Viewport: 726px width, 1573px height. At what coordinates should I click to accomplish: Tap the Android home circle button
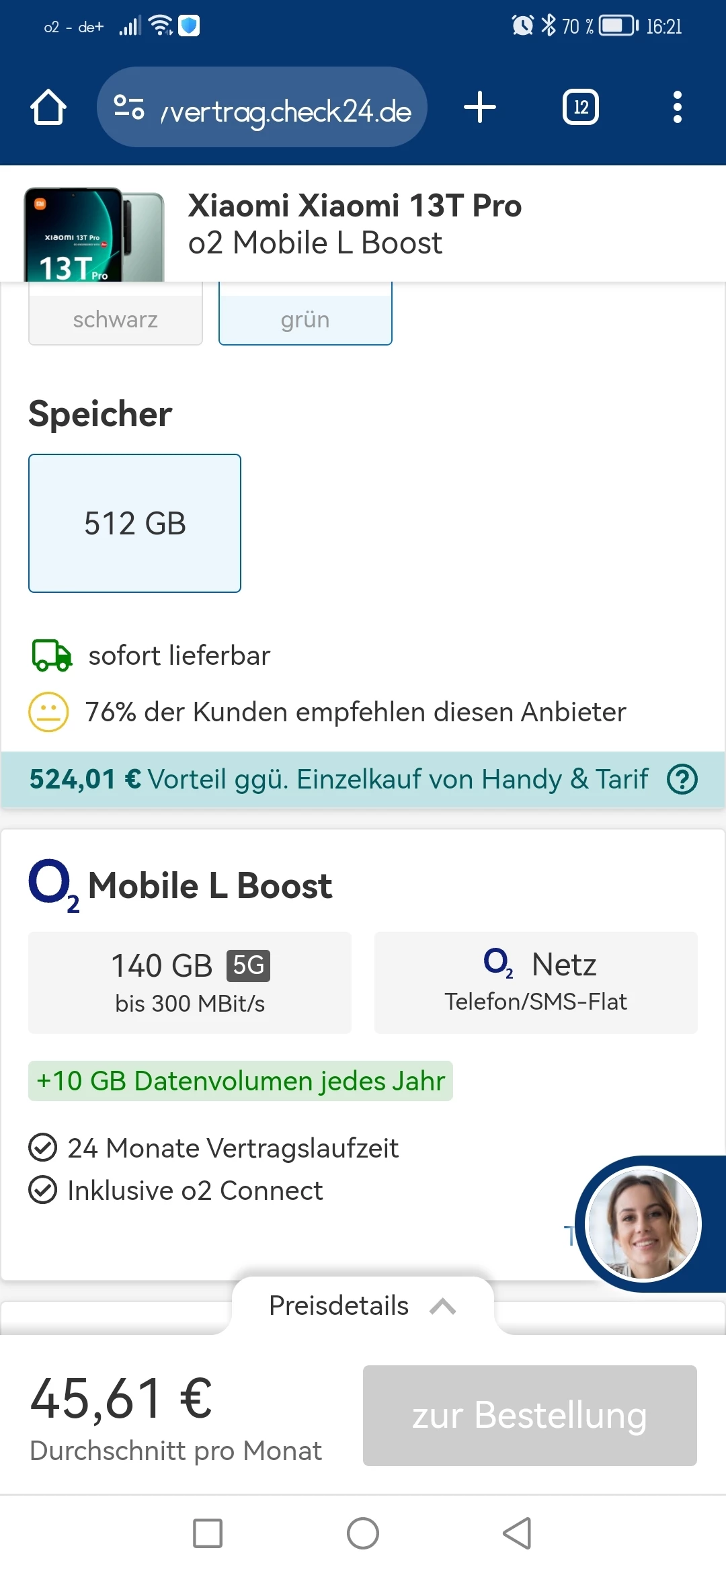pyautogui.click(x=363, y=1533)
